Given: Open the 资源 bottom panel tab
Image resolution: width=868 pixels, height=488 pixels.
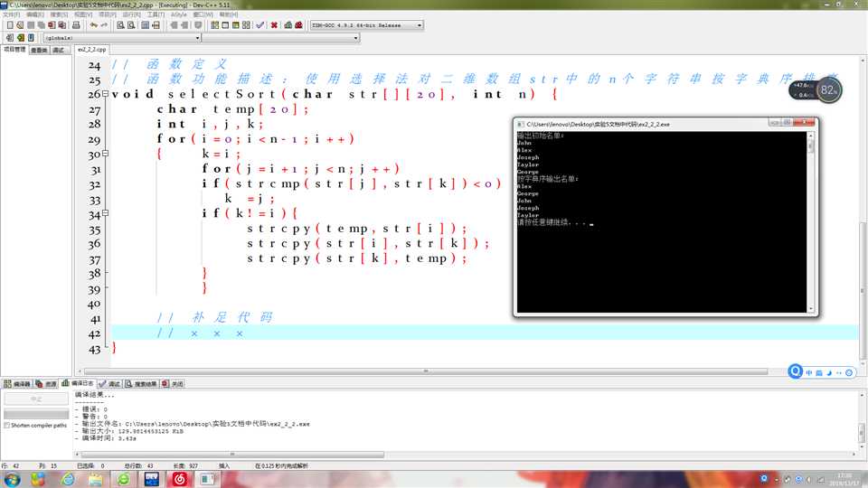Looking at the screenshot, I should 46,384.
